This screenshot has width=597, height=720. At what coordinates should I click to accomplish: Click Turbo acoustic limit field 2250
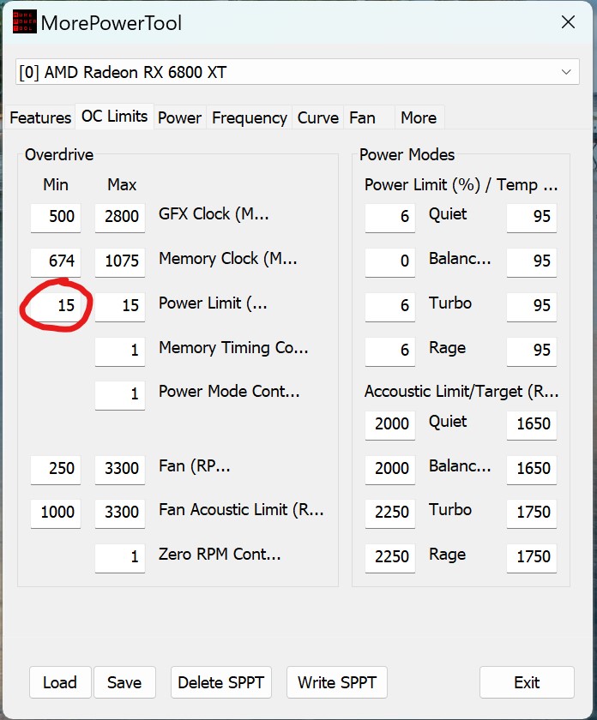coord(390,513)
